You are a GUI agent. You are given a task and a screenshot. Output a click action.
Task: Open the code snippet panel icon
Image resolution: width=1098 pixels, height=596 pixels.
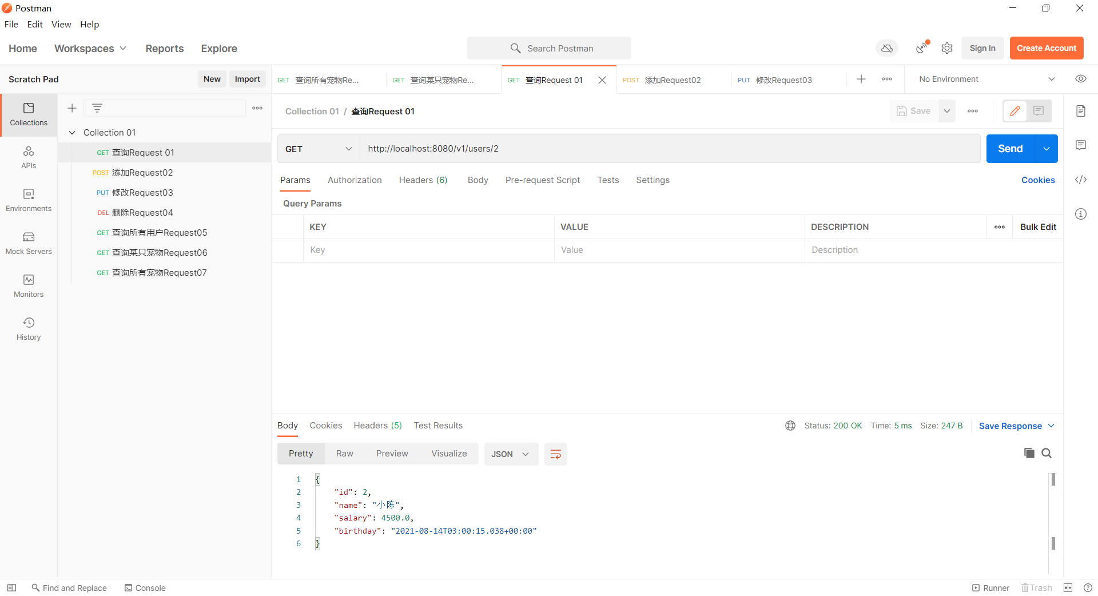point(1081,180)
